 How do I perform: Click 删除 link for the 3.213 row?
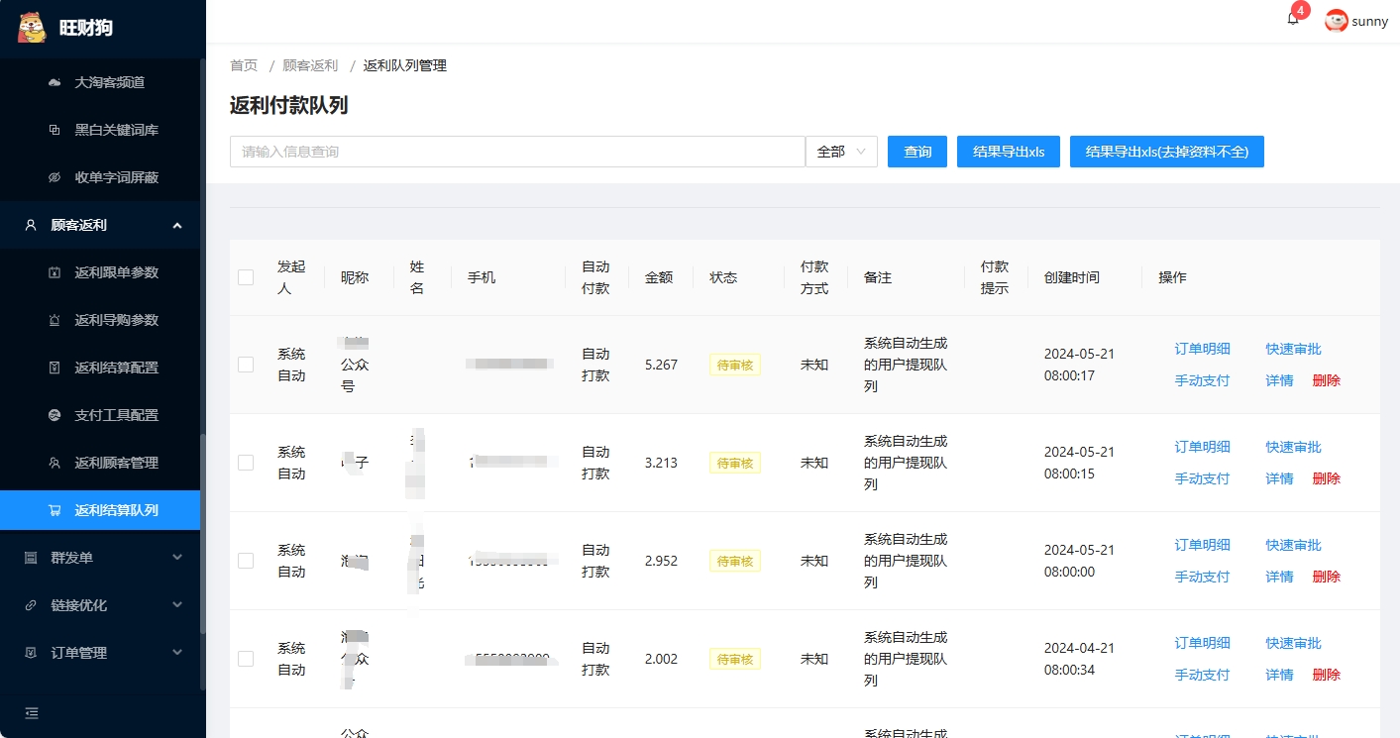point(1326,478)
